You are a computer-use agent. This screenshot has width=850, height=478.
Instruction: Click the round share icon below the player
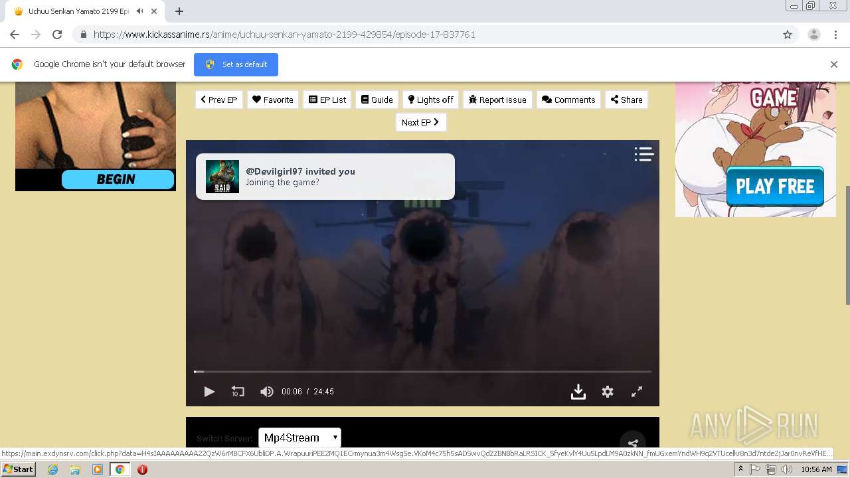click(x=633, y=443)
